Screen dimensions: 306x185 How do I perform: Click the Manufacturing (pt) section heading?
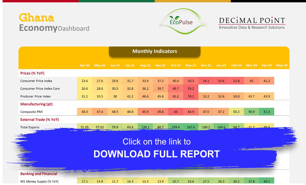click(x=36, y=104)
